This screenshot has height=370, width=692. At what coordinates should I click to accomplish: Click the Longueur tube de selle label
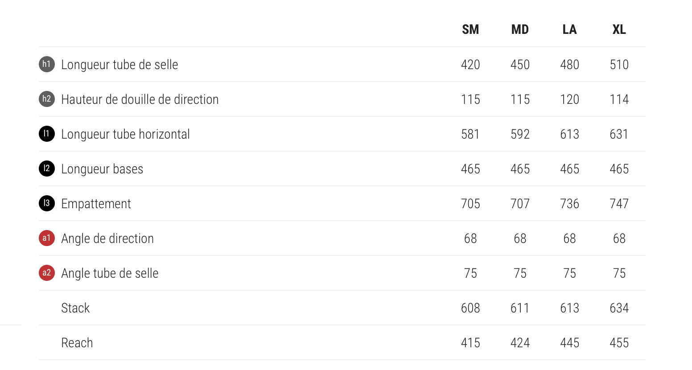[119, 65]
